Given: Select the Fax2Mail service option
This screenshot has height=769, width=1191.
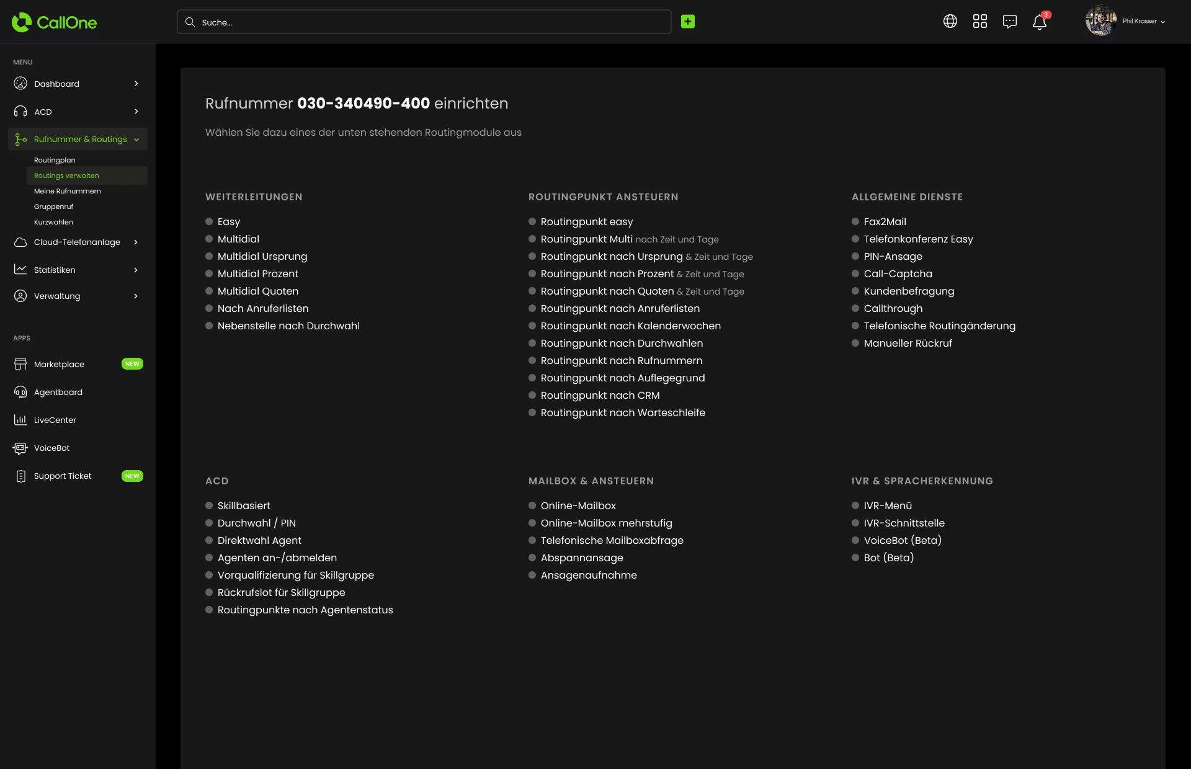Looking at the screenshot, I should 885,221.
